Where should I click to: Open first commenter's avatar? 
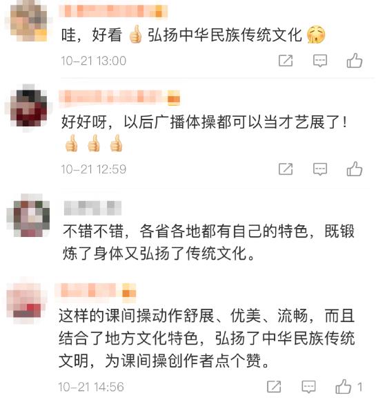(x=29, y=21)
